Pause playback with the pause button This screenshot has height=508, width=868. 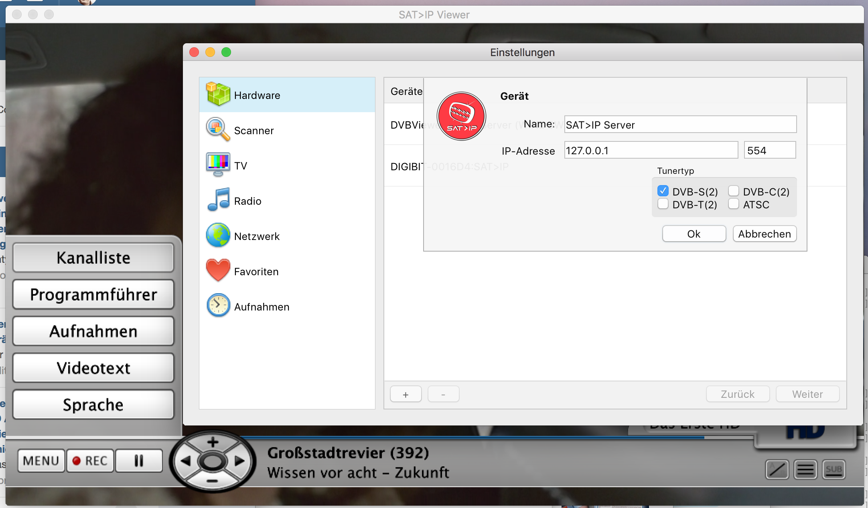coord(139,461)
